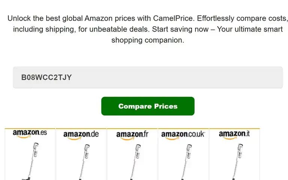View vacuum product image under amazon.co.uk
Image resolution: width=288 pixels, height=180 pixels.
[x=186, y=162]
